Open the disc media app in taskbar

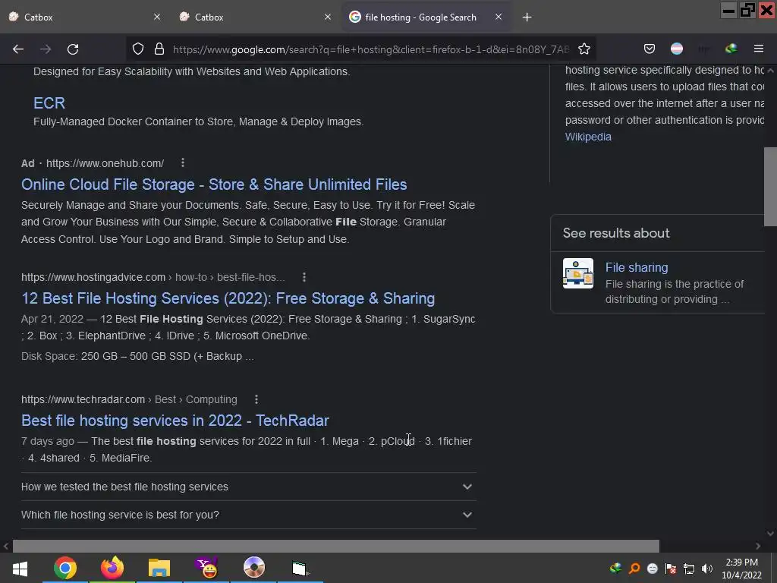pyautogui.click(x=253, y=568)
